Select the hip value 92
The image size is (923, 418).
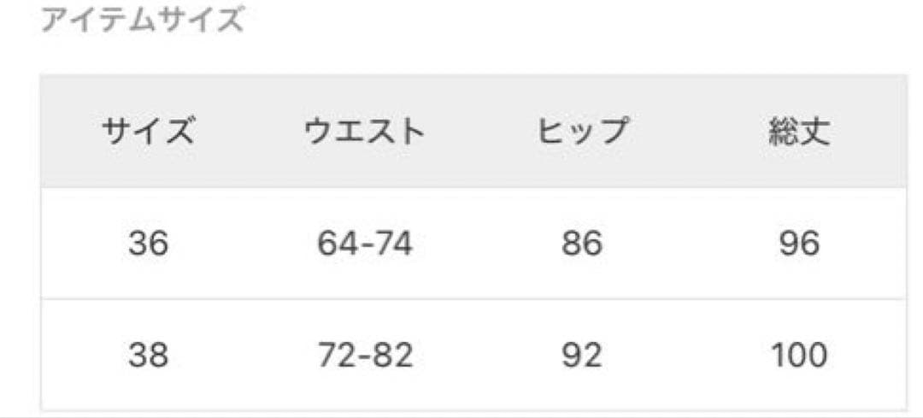582,354
